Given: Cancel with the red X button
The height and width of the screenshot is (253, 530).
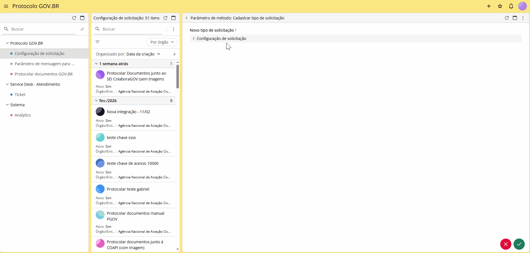Looking at the screenshot, I should pos(506,244).
